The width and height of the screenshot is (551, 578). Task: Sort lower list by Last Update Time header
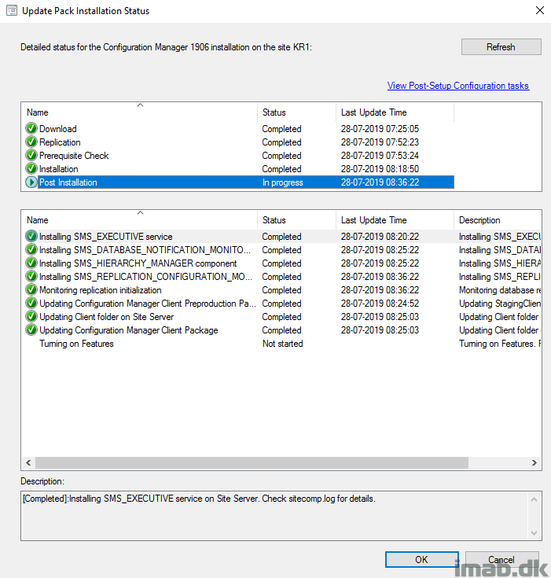tap(395, 220)
